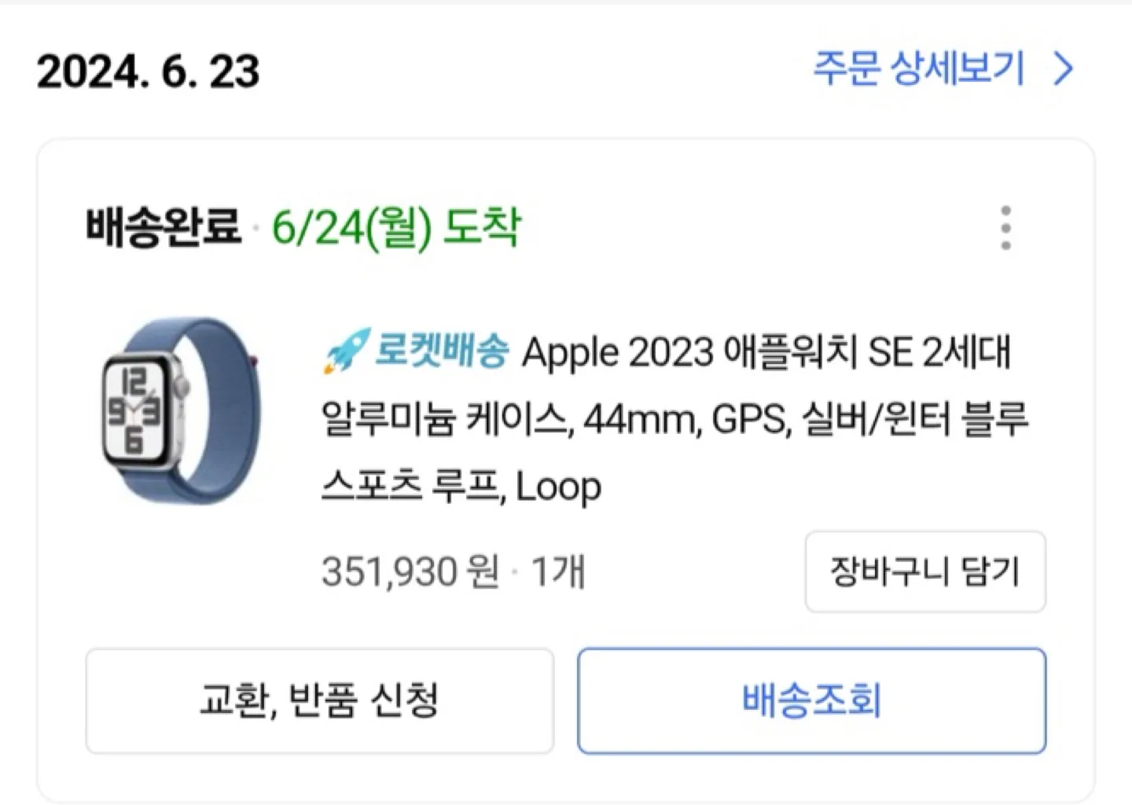This screenshot has height=805, width=1132.
Task: Click the 장바구니 담기 button
Action: click(925, 572)
